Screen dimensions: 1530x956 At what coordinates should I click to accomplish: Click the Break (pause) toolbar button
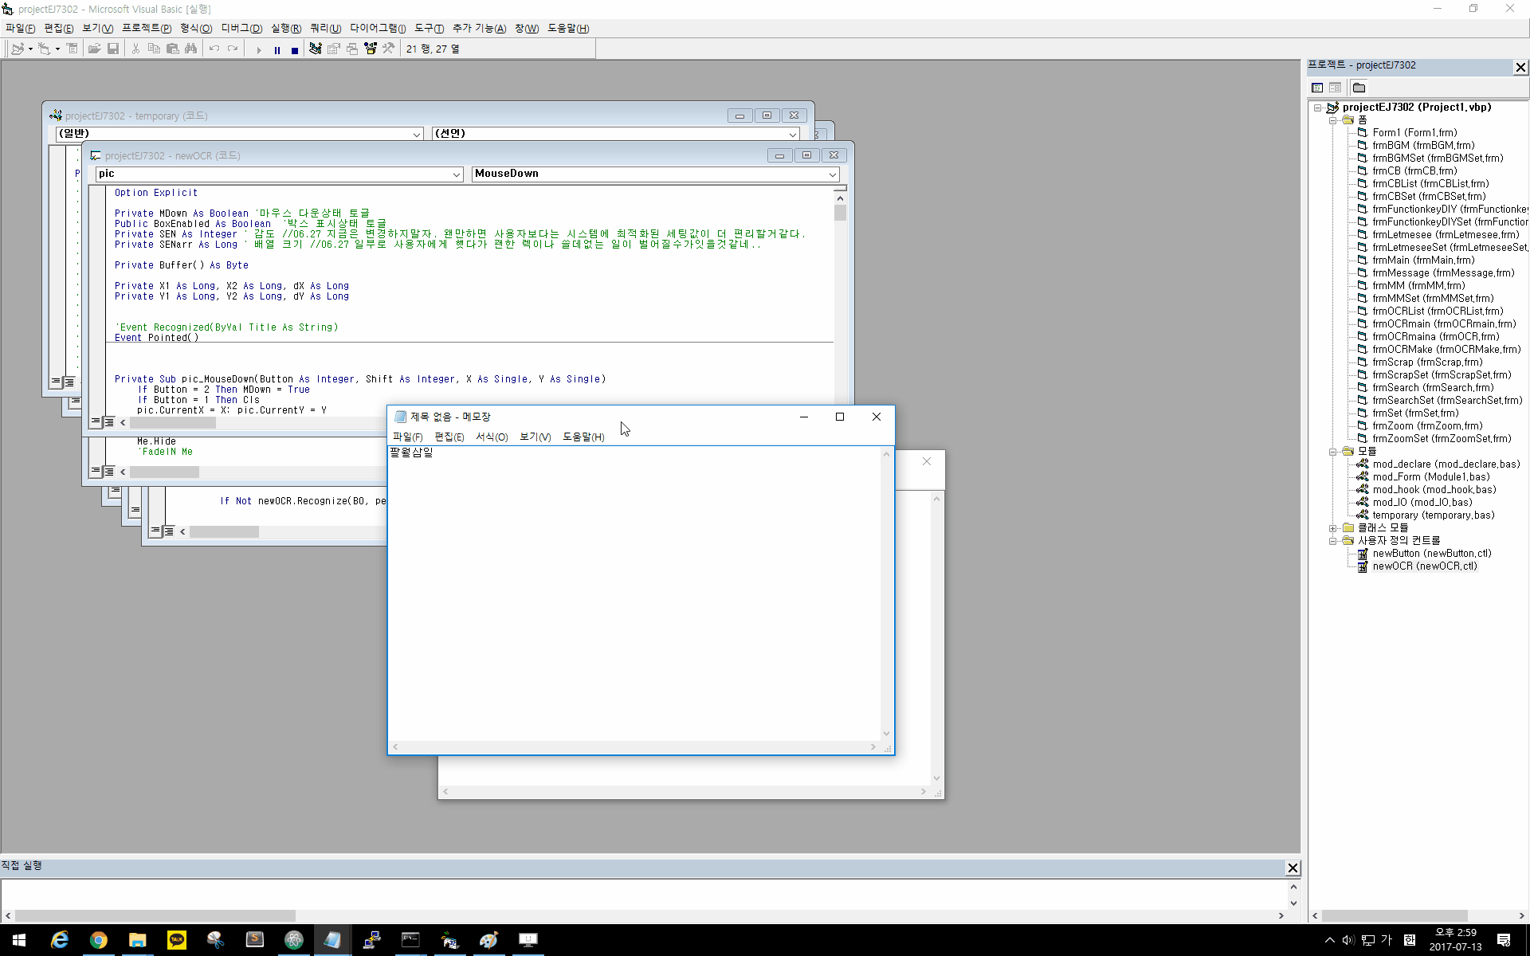tap(277, 49)
